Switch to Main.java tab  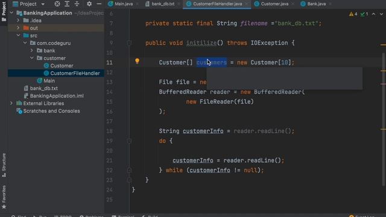coord(124,4)
